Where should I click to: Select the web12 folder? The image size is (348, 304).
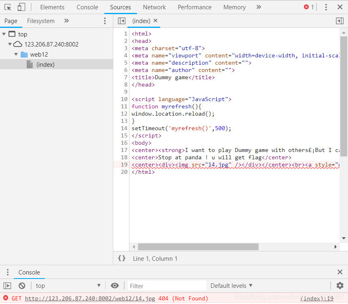click(x=39, y=55)
